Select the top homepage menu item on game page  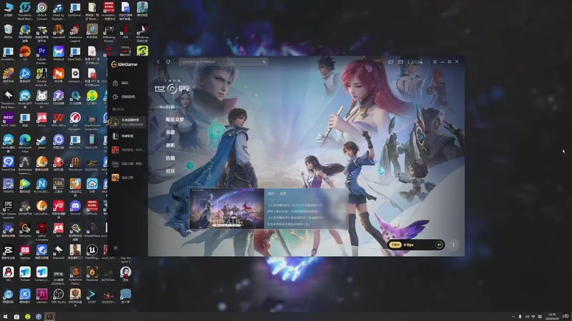pos(170,107)
